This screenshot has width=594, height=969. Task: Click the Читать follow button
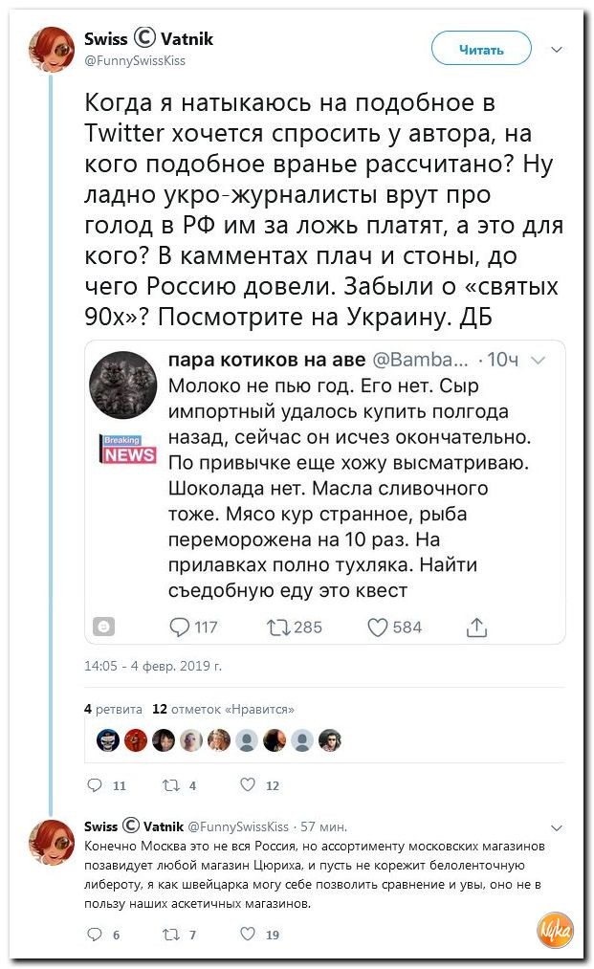point(481,49)
